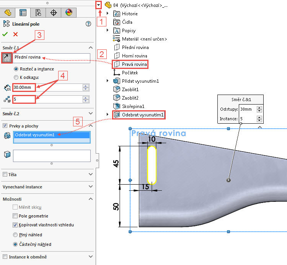Screen dimensions: 287x265
Task: Select Odebrat vysunutím1 in features list
Action: tap(52, 135)
